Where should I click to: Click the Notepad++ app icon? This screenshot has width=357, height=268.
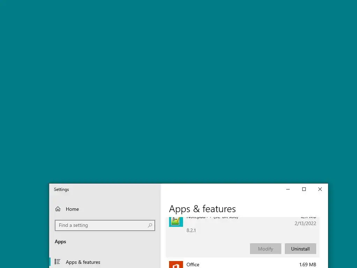176,222
